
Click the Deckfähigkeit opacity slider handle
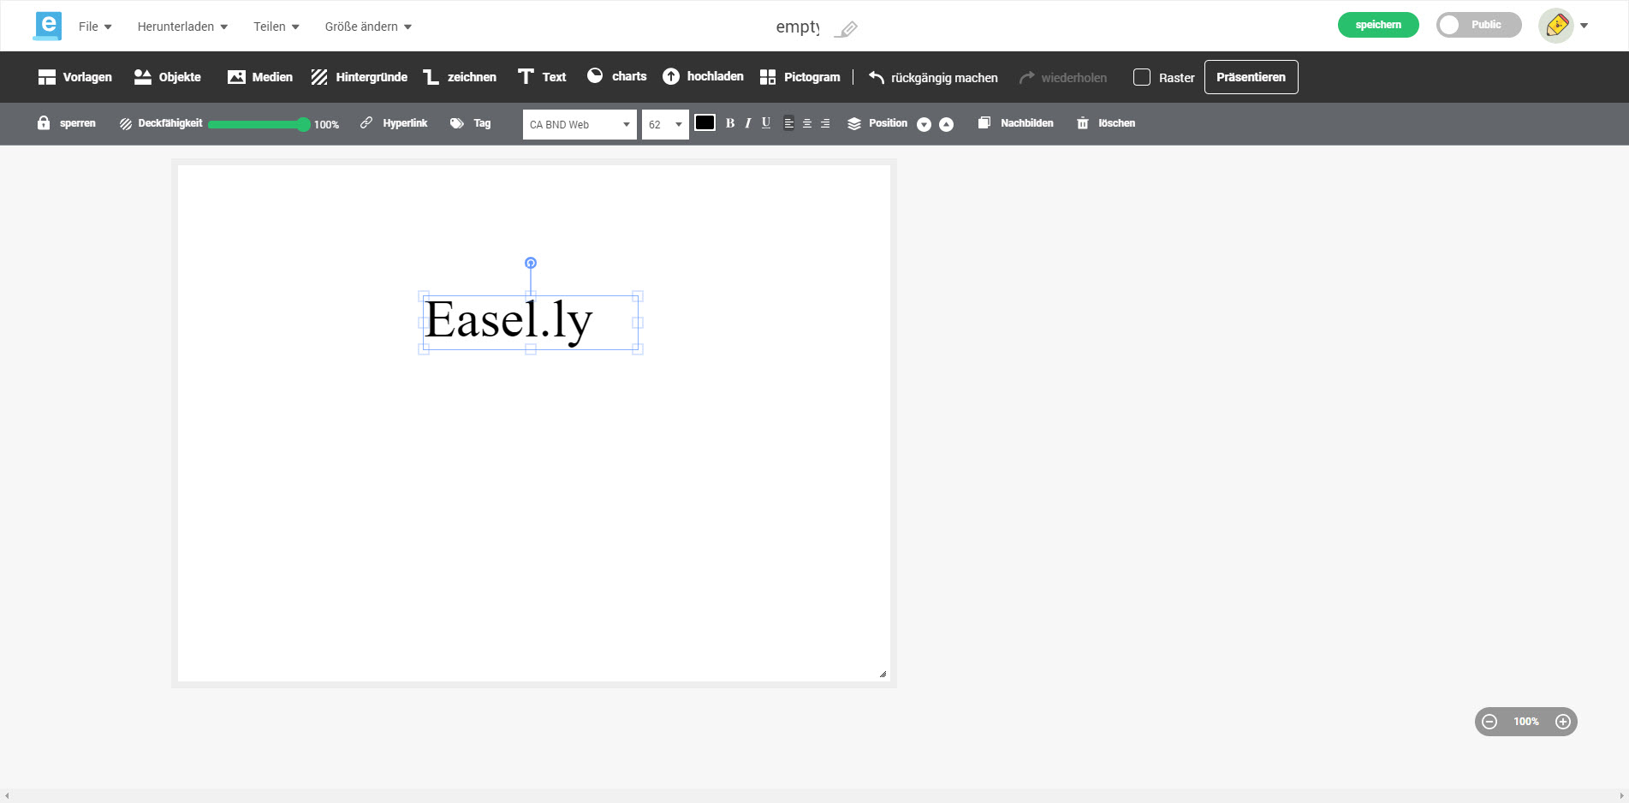tap(303, 124)
